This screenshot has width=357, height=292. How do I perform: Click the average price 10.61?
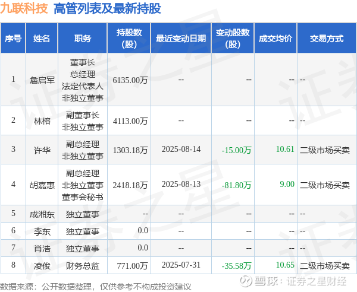[x=285, y=149]
